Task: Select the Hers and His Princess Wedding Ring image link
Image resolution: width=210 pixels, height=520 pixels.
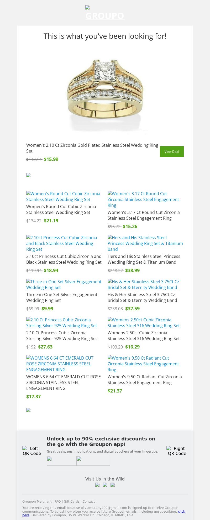Action: coord(145,243)
